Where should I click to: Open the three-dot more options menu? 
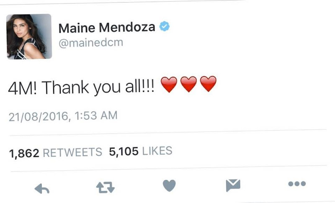(297, 184)
